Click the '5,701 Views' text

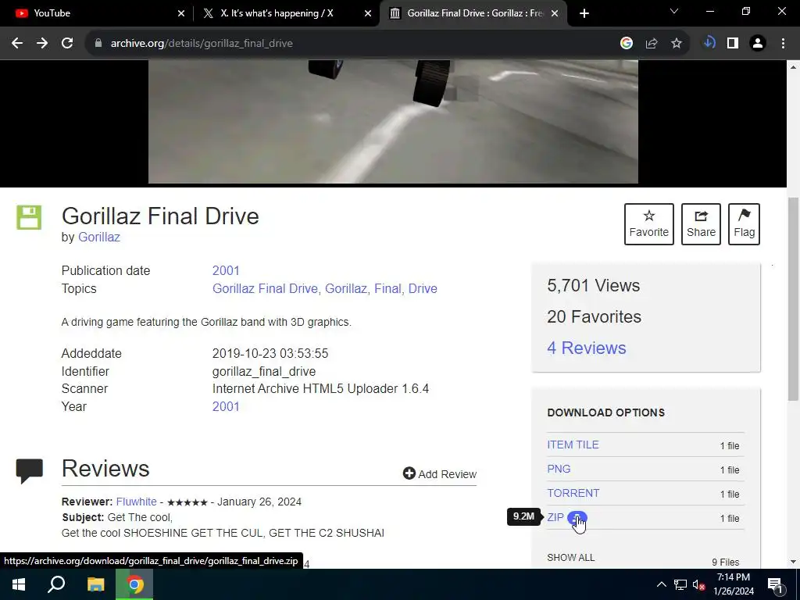coord(594,286)
